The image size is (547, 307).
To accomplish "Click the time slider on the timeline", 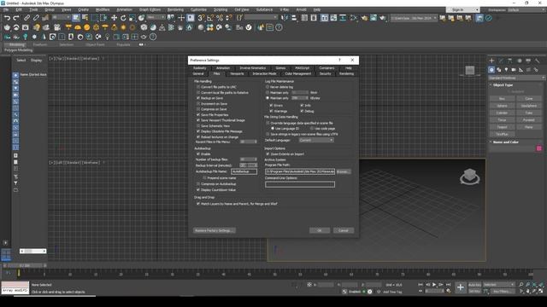I will (25, 265).
